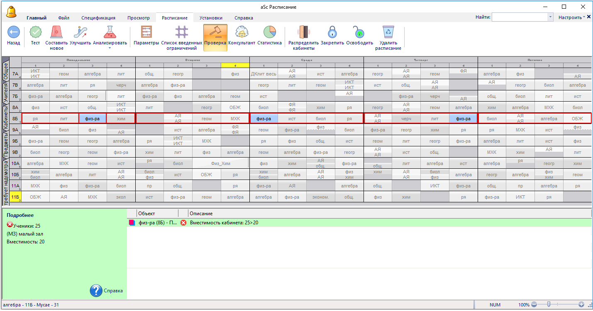The height and width of the screenshot is (311, 593).
Task: Click Составить новое siren icon
Action: coord(56,32)
